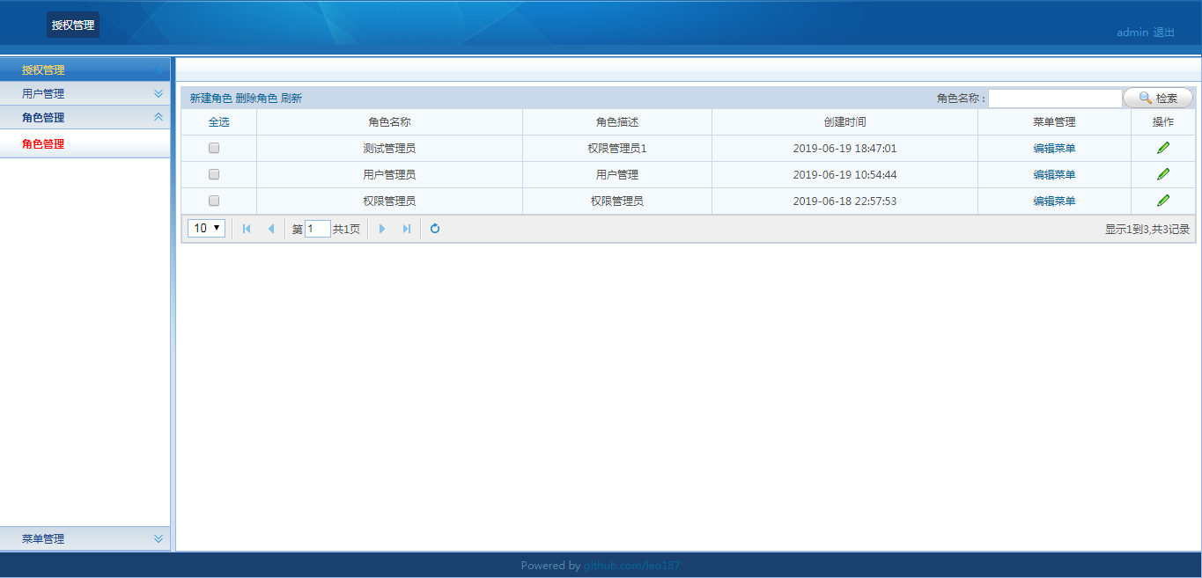This screenshot has height=578, width=1202.
Task: Click the 2019-06-18 22:57:53 timestamp cell
Action: 844,201
